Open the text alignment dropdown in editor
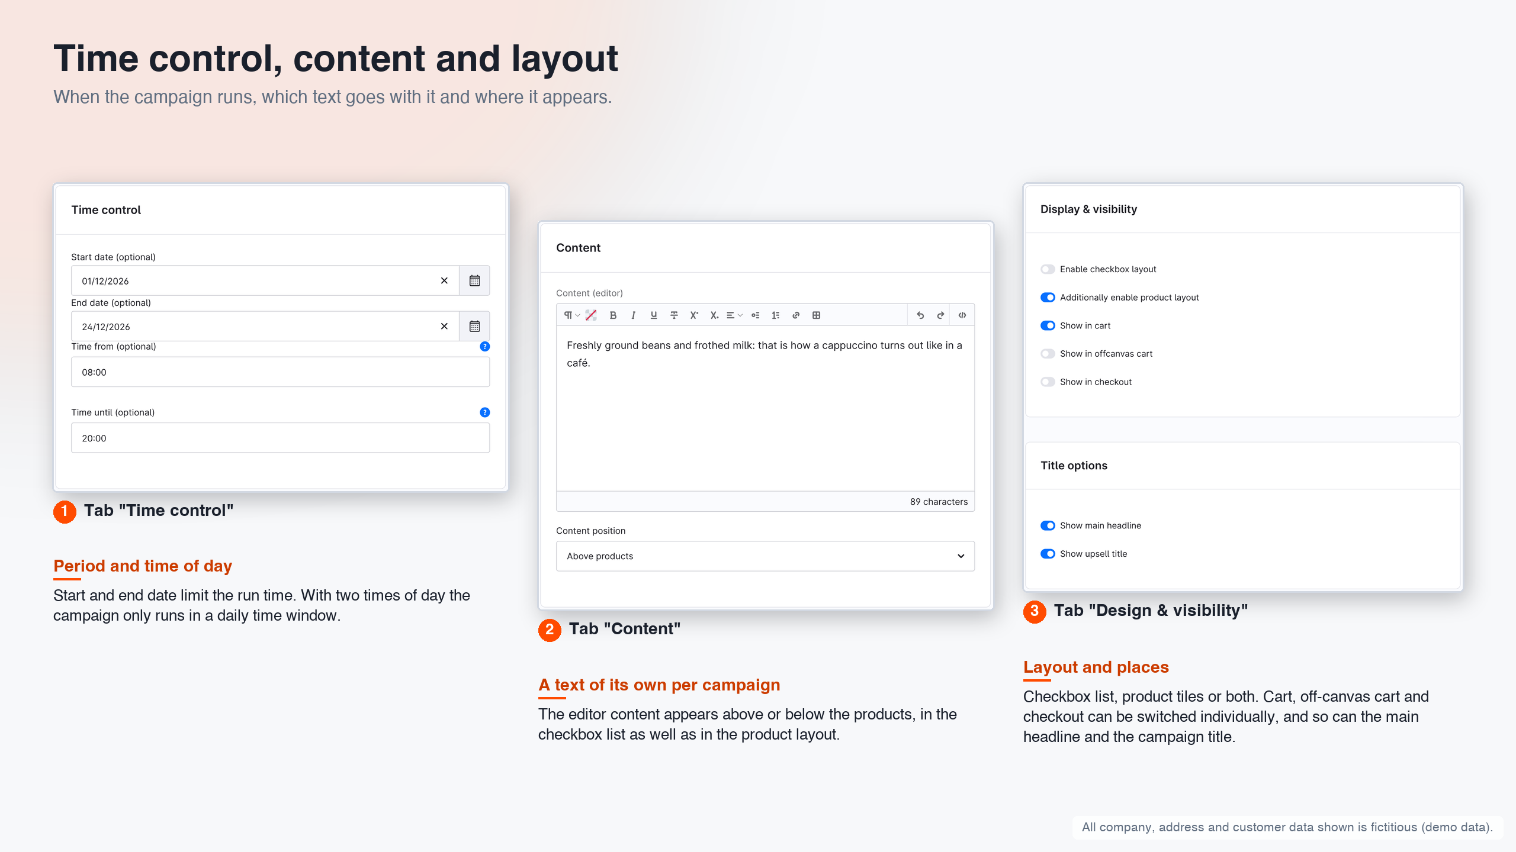 pos(734,315)
